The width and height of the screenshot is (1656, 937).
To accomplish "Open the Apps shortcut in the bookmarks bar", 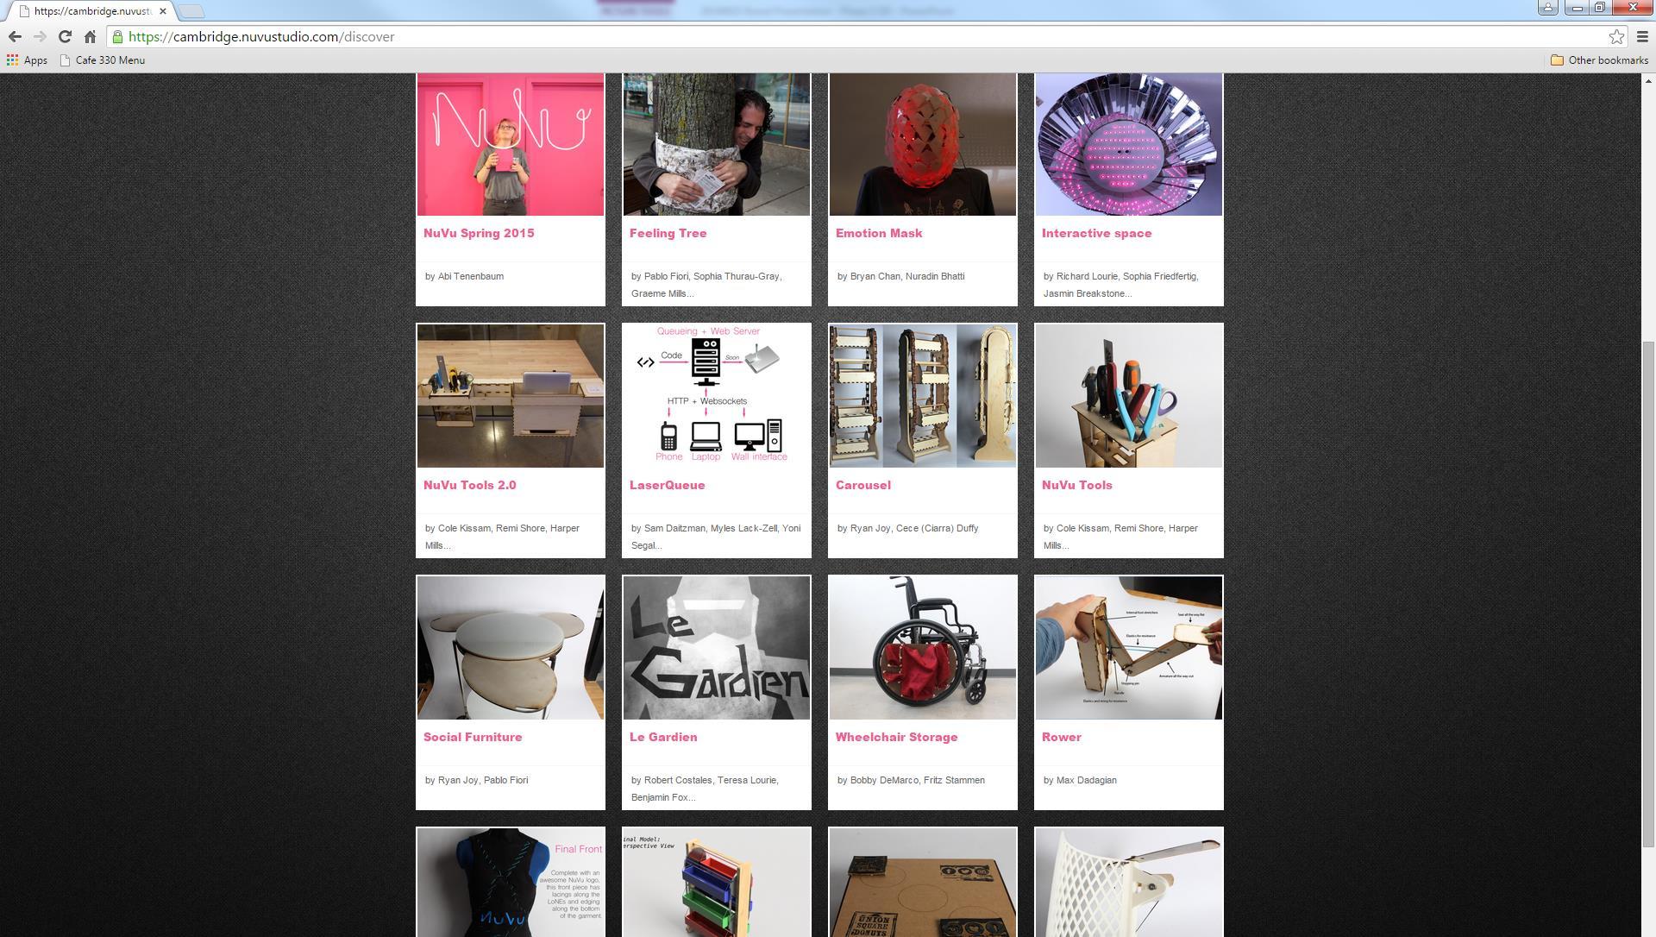I will pos(27,60).
